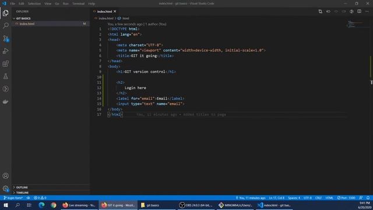Switch to the MINGW64 Git Bash taskbar window
Screen dimensions: 373x210
click(x=235, y=205)
